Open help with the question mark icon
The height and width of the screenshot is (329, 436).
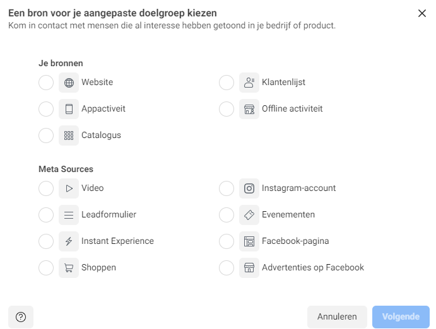pyautogui.click(x=21, y=317)
